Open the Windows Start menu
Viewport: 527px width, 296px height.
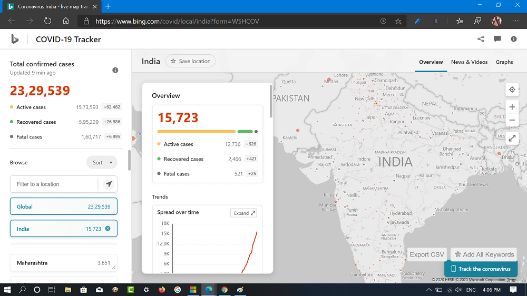pos(7,290)
